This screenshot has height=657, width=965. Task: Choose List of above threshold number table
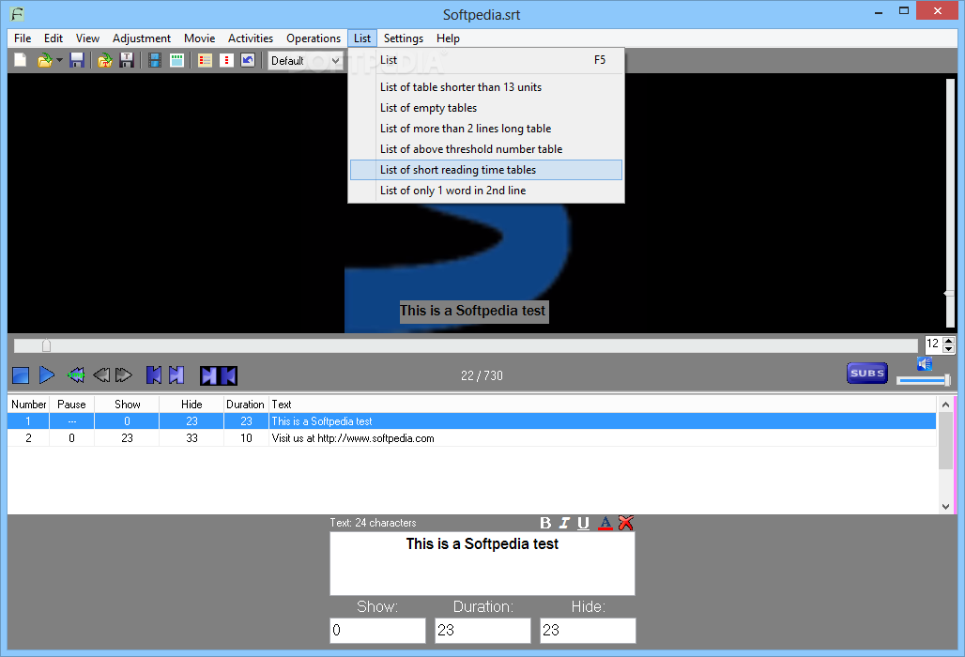coord(486,149)
